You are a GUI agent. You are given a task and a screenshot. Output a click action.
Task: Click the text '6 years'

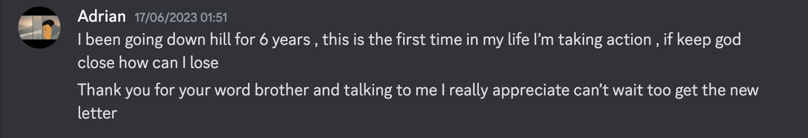(285, 40)
